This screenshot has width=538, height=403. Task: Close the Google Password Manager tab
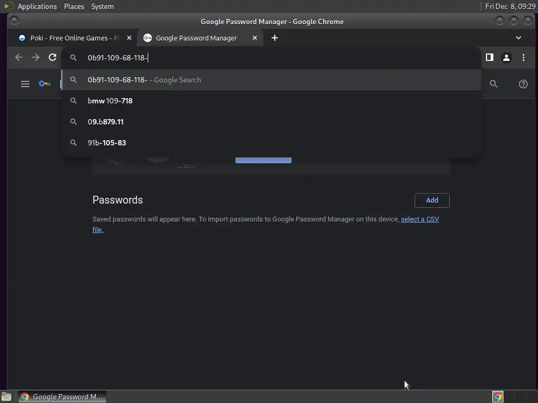tap(255, 38)
